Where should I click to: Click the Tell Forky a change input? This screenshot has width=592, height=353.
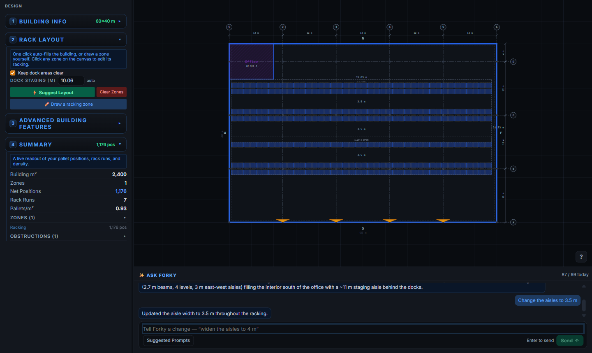click(363, 329)
